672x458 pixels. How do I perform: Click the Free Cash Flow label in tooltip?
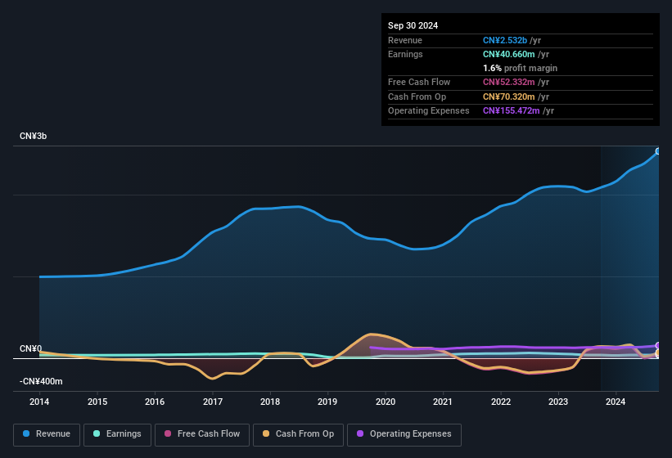[x=419, y=82]
